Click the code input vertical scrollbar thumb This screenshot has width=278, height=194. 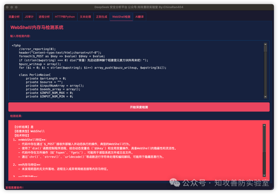[x=265, y=49]
